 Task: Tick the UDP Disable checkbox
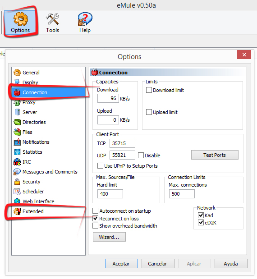(x=141, y=156)
